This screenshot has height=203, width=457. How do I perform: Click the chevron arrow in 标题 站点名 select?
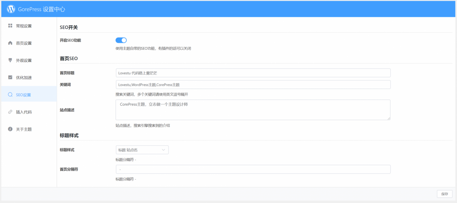(x=164, y=150)
